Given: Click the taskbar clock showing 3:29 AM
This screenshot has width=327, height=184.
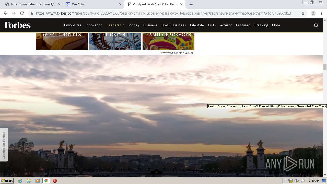Looking at the screenshot, I should [314, 181].
